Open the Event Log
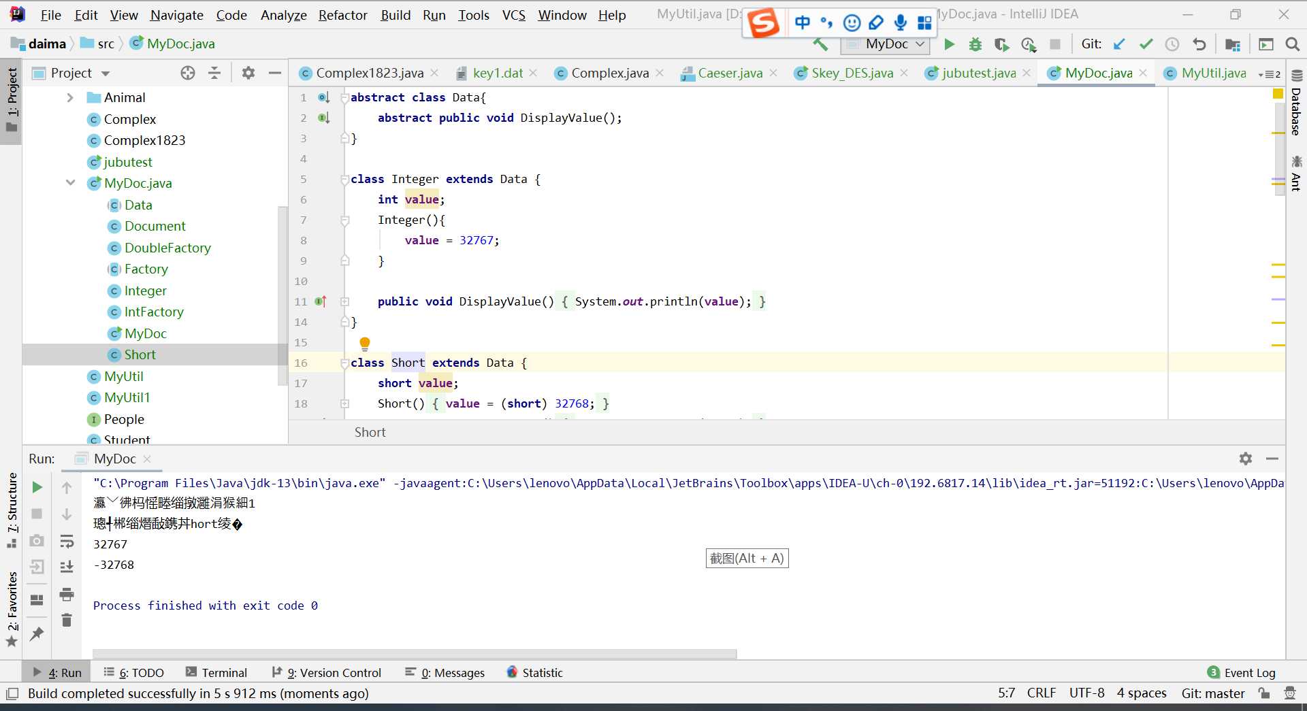Screen dimensions: 1307x711 (1242, 672)
